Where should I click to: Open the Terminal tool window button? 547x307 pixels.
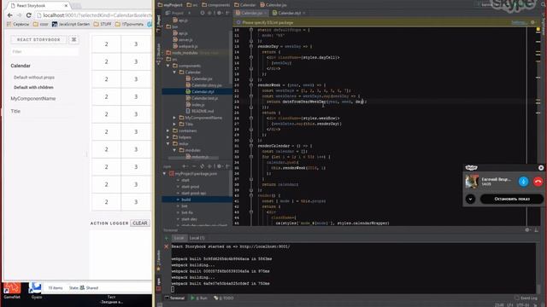pyautogui.click(x=174, y=298)
